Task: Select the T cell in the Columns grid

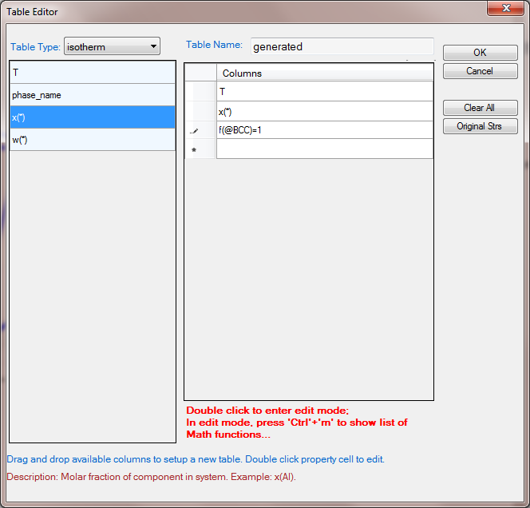Action: pos(324,92)
